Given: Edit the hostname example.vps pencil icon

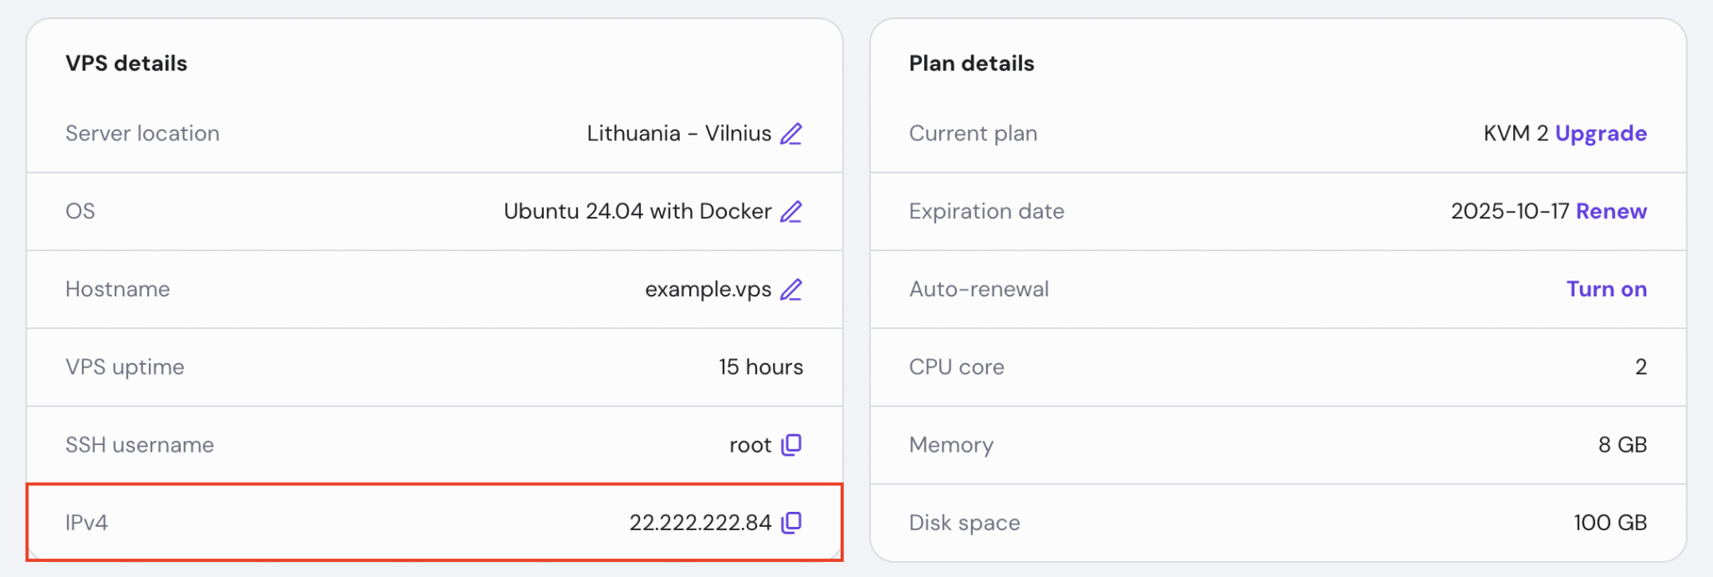Looking at the screenshot, I should pos(791,289).
